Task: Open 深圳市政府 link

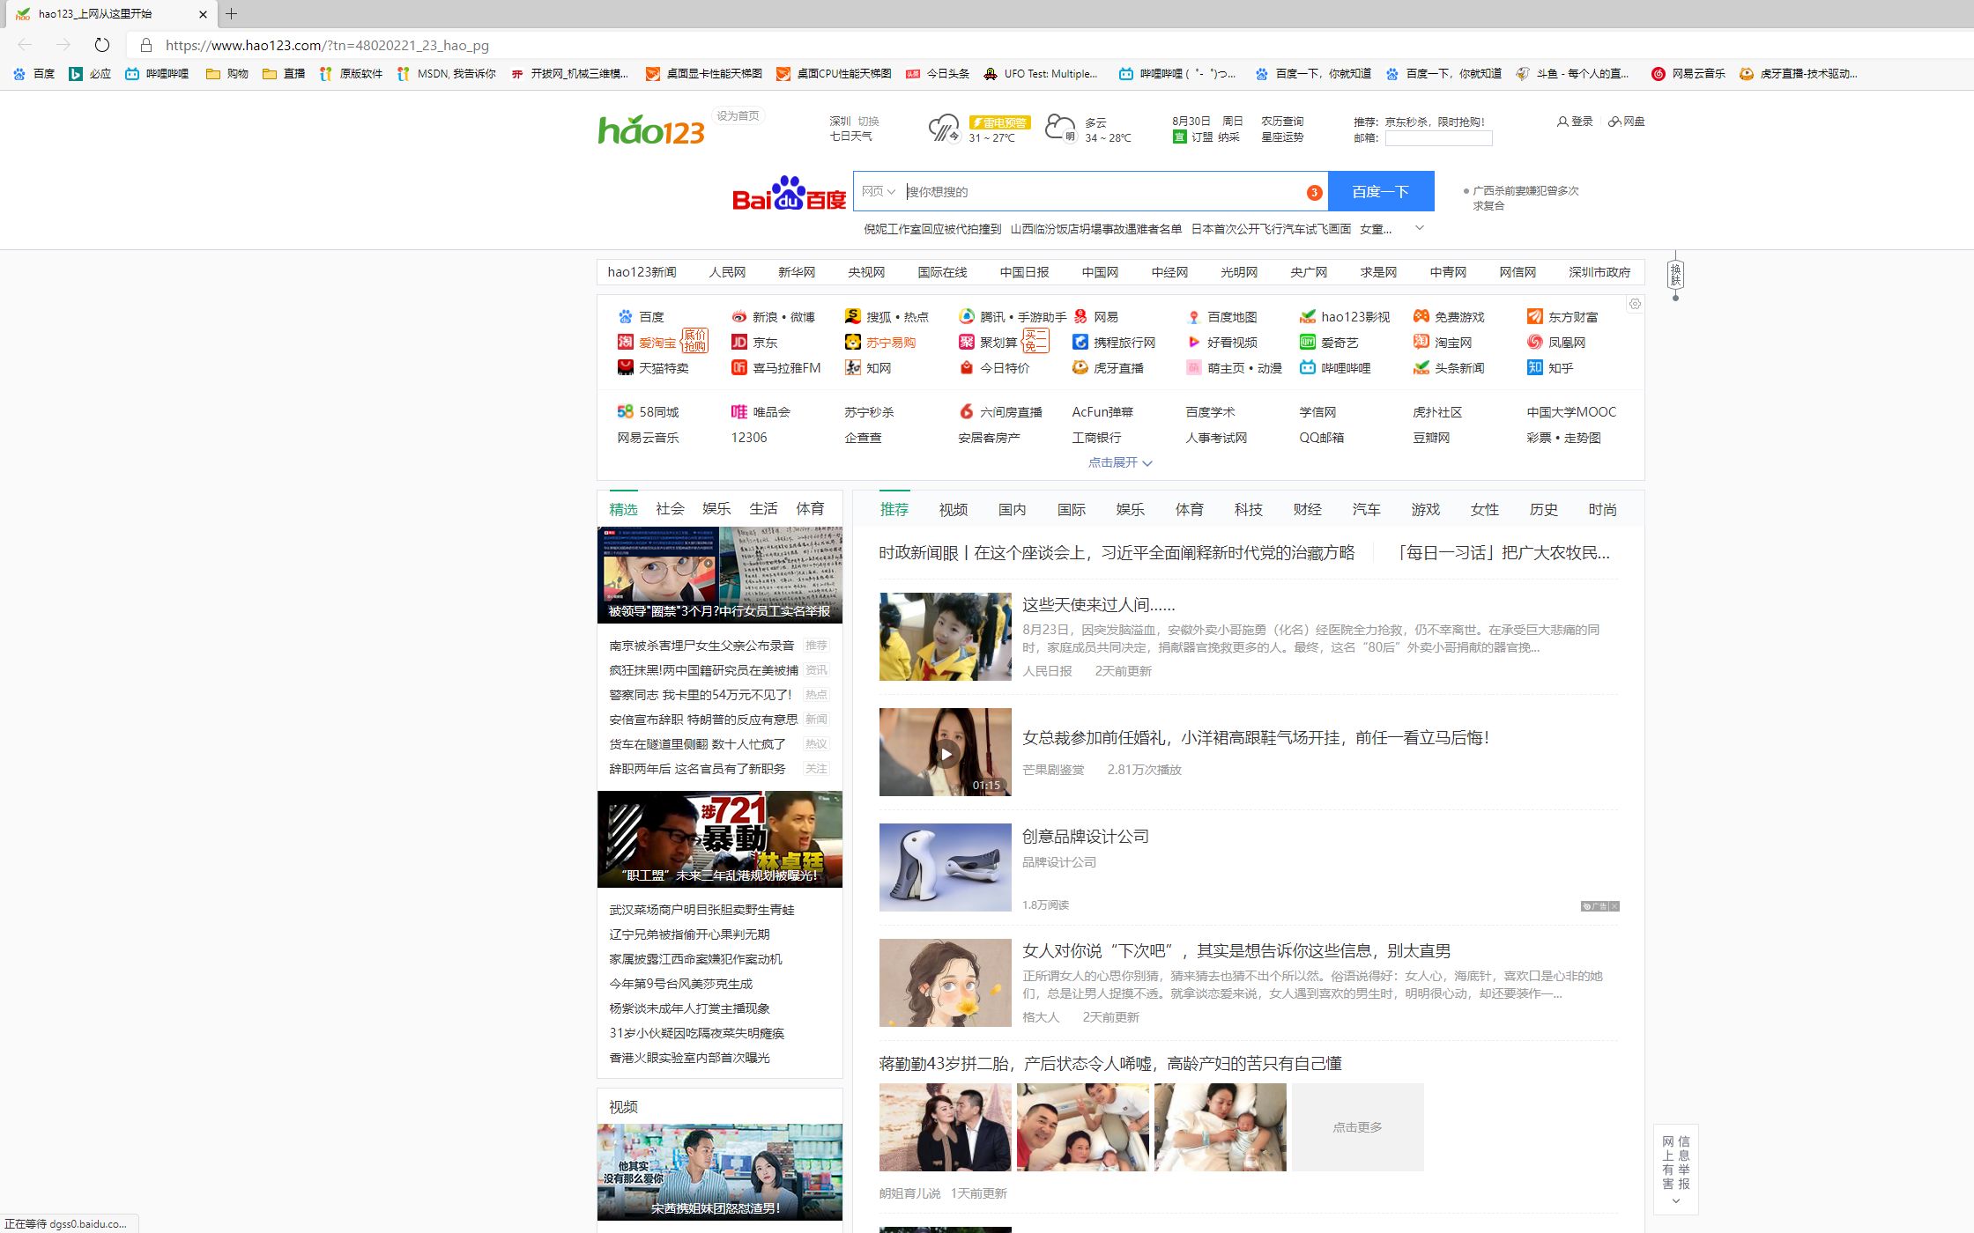Action: point(1599,272)
